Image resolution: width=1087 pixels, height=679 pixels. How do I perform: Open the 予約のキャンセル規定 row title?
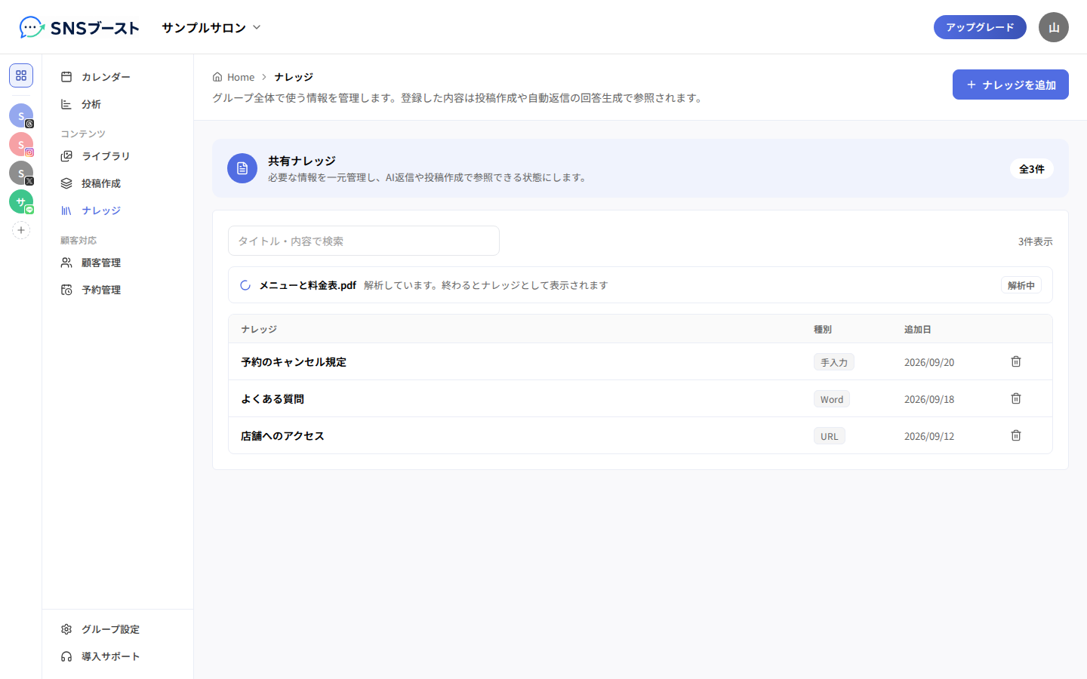point(294,362)
